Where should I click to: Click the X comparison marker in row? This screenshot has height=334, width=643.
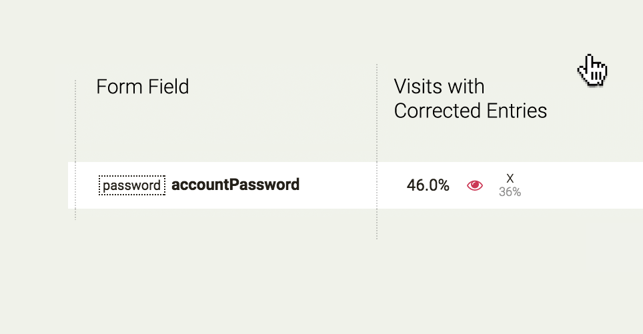click(x=510, y=178)
